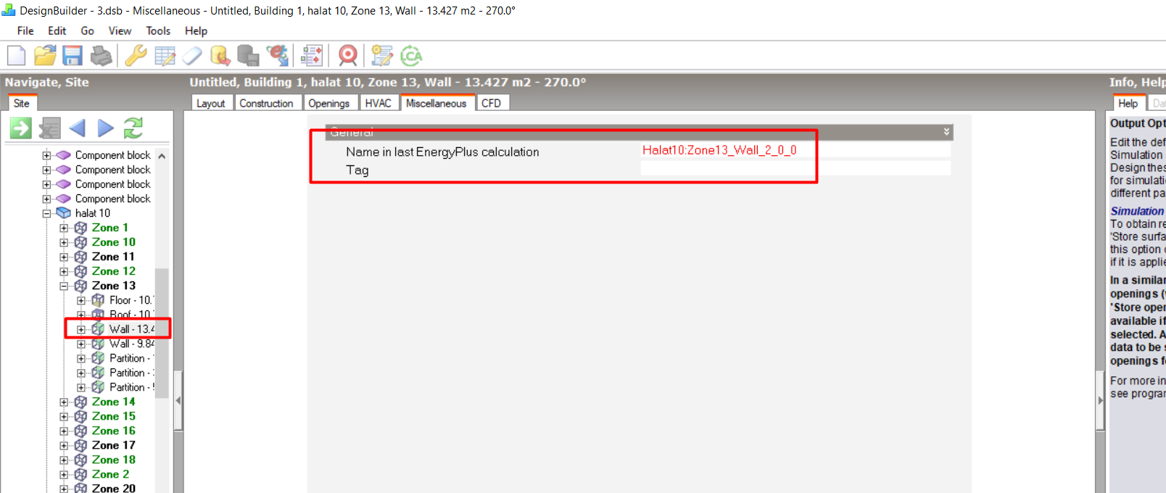The image size is (1166, 493).
Task: Click the printer icon in the toolbar
Action: coord(101,56)
